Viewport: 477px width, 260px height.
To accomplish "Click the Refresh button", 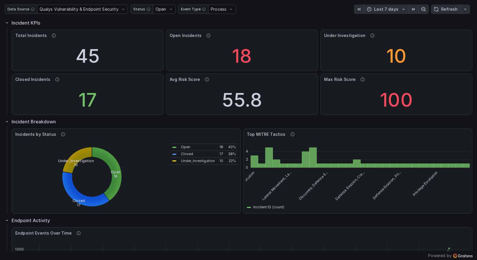I will (x=446, y=9).
